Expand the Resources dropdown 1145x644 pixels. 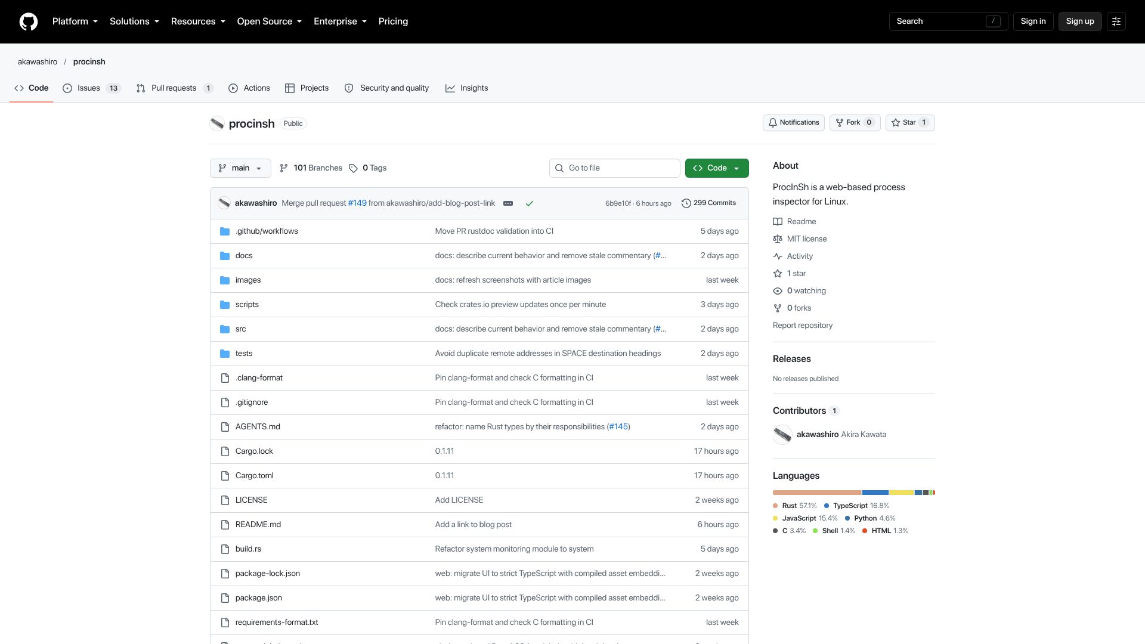[198, 21]
